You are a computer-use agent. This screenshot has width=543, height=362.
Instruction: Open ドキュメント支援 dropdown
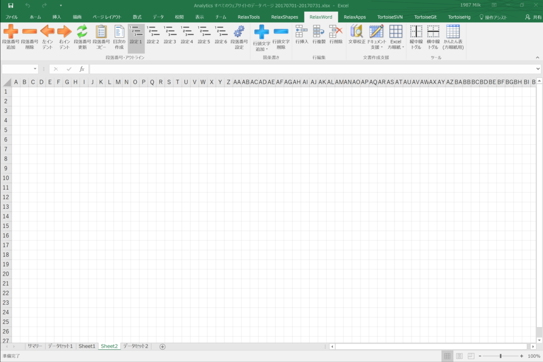(376, 38)
